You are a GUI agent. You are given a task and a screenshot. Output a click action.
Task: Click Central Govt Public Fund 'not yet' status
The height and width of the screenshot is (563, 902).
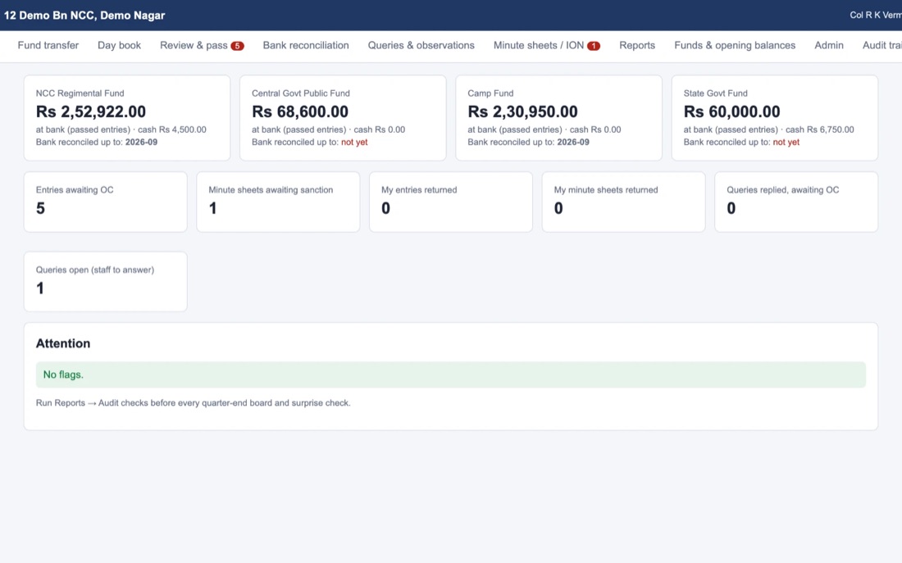[354, 142]
